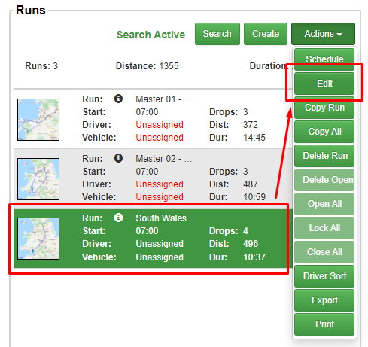Click info icon for Master 01 run
Viewport: 368px width, 347px height.
(x=118, y=99)
